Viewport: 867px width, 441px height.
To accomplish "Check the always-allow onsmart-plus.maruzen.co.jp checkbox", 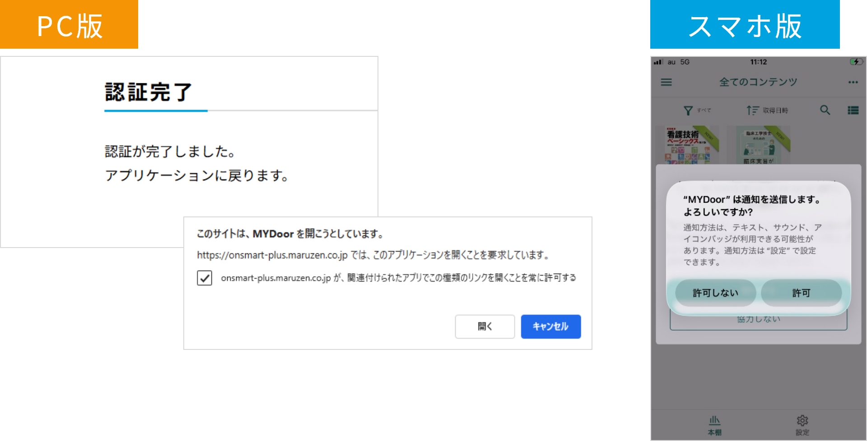I will 205,278.
